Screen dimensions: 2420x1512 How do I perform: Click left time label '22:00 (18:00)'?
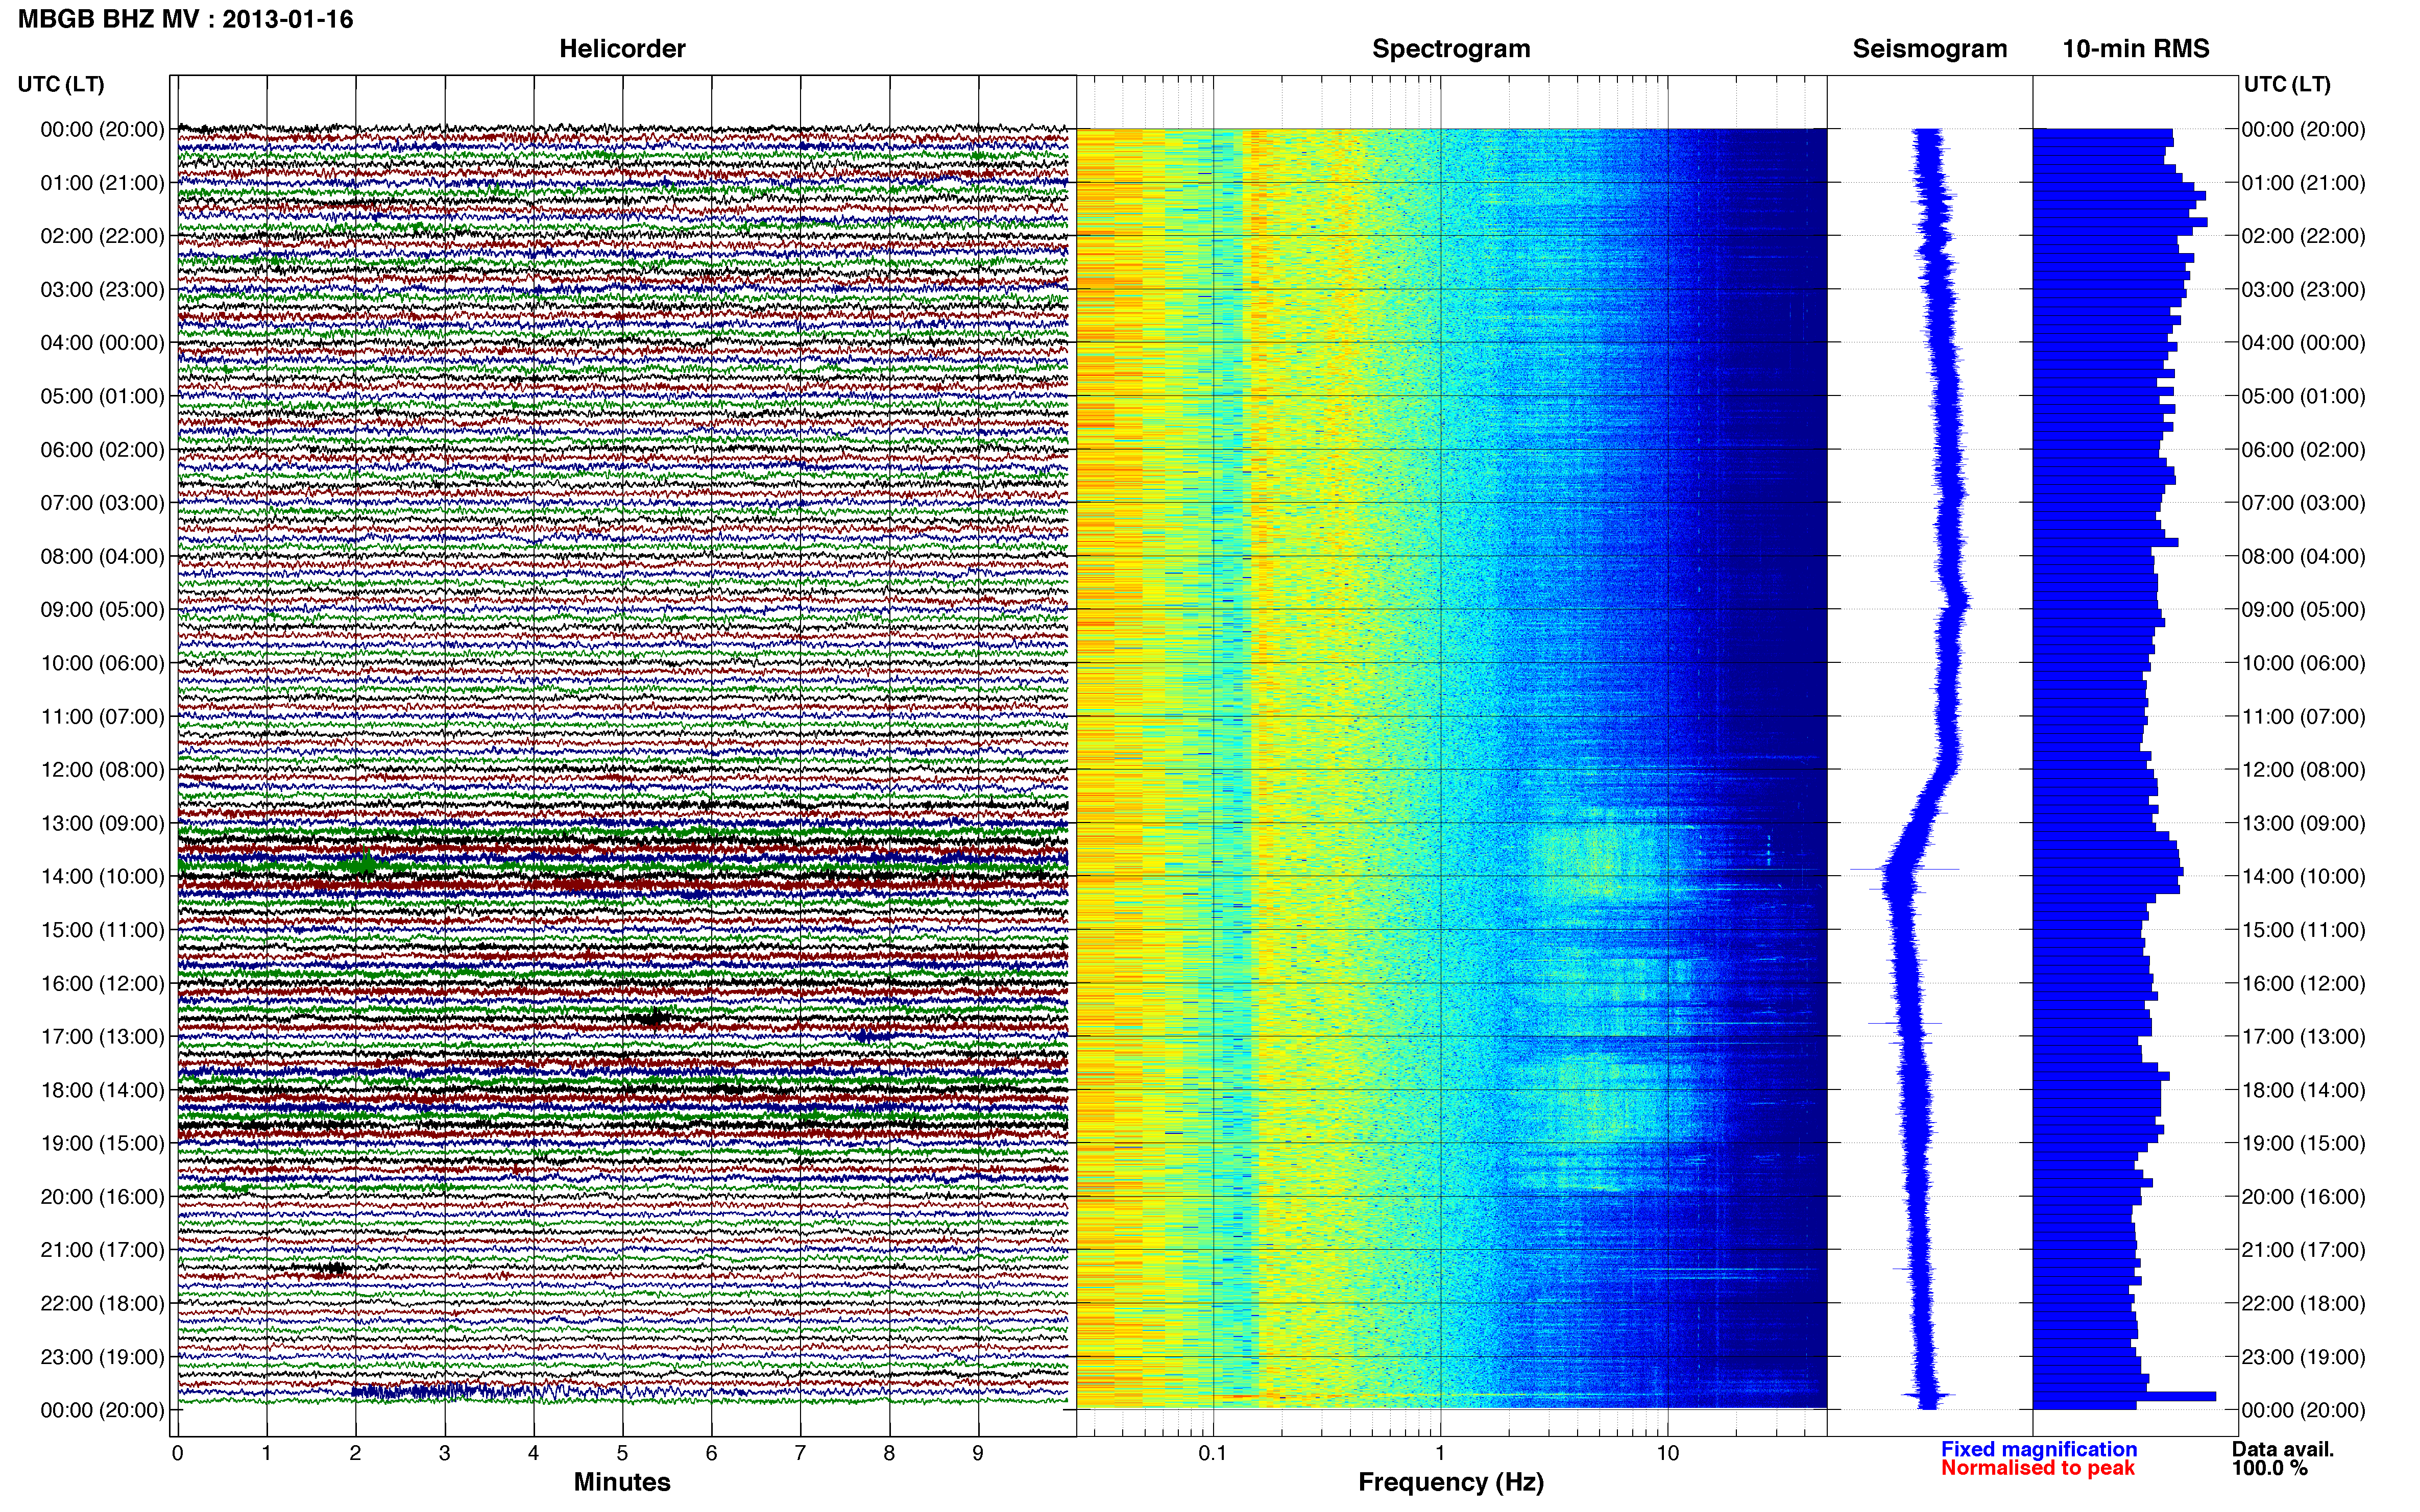[102, 1303]
